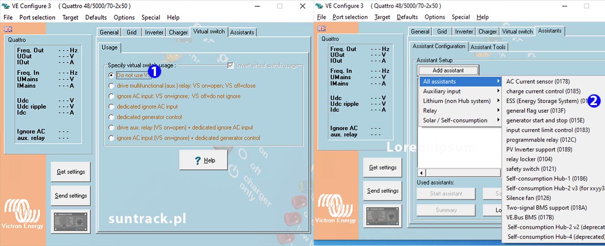
Task: Choose 'safety switch (0121)' assistant
Action: click(554, 169)
